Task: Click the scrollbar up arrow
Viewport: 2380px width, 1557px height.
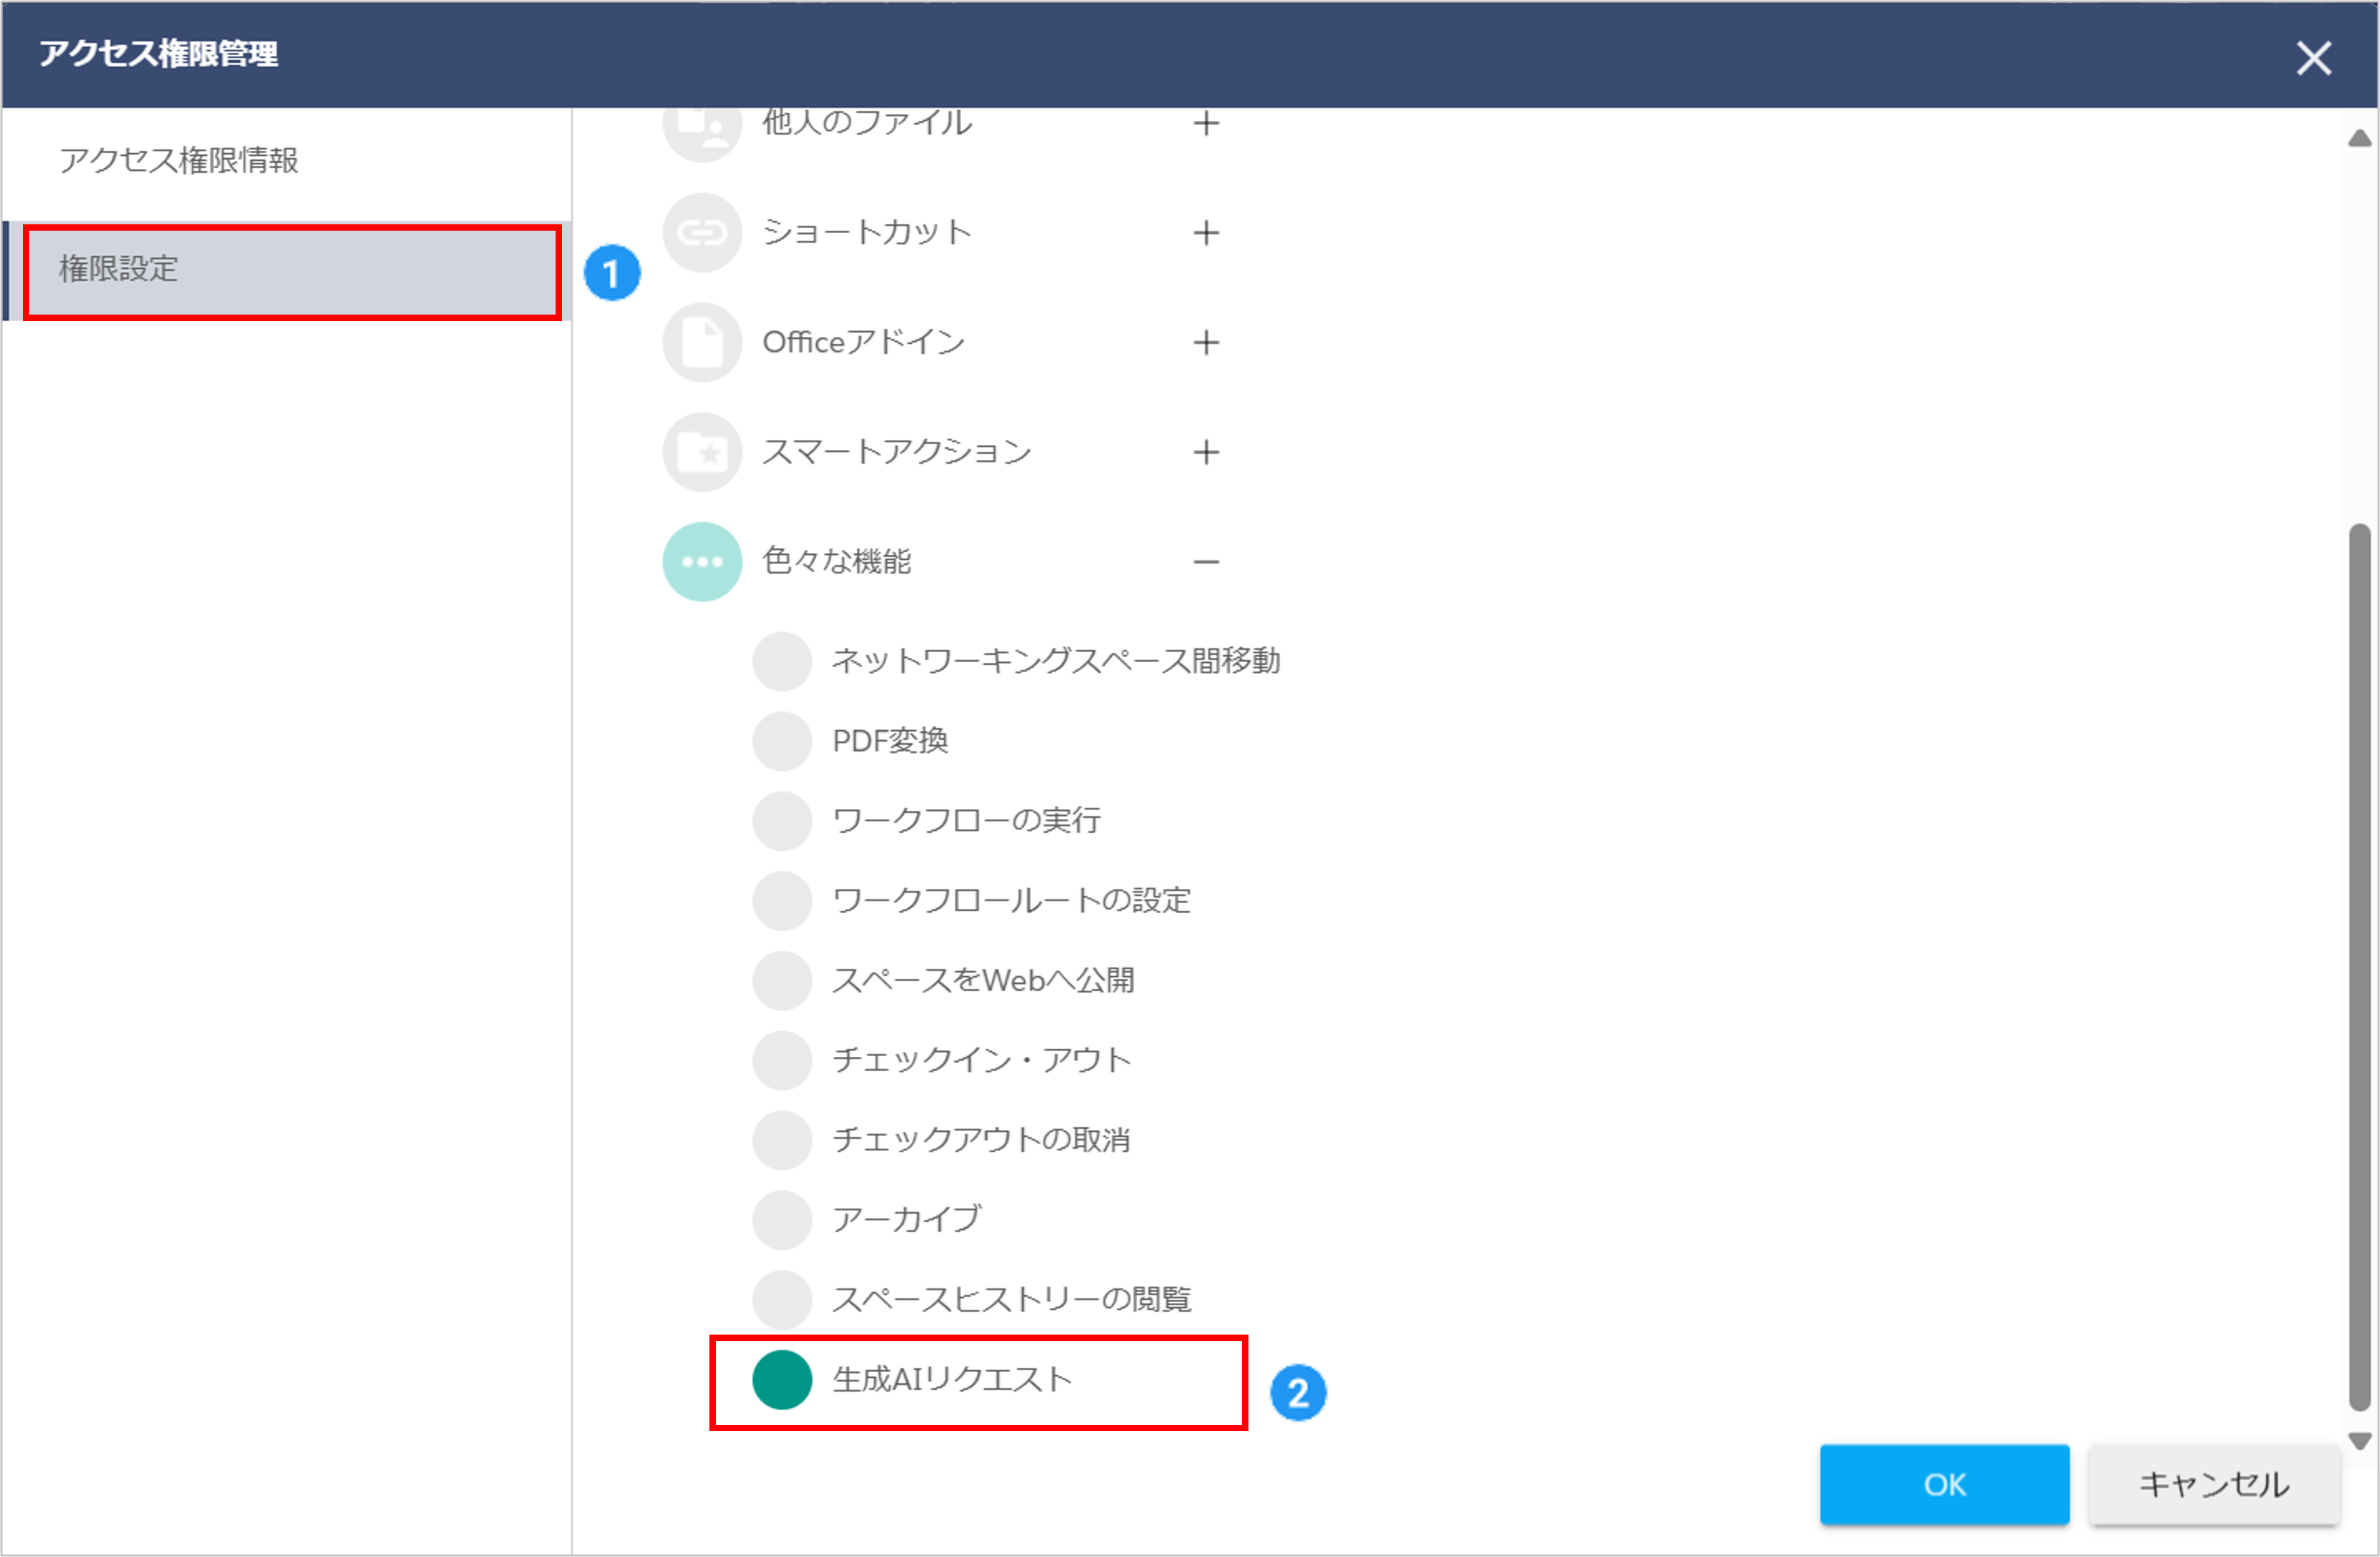Action: pyautogui.click(x=2359, y=138)
